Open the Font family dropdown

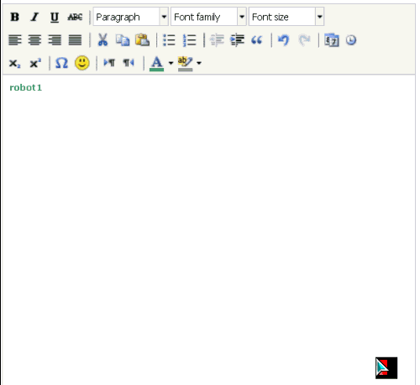click(208, 17)
